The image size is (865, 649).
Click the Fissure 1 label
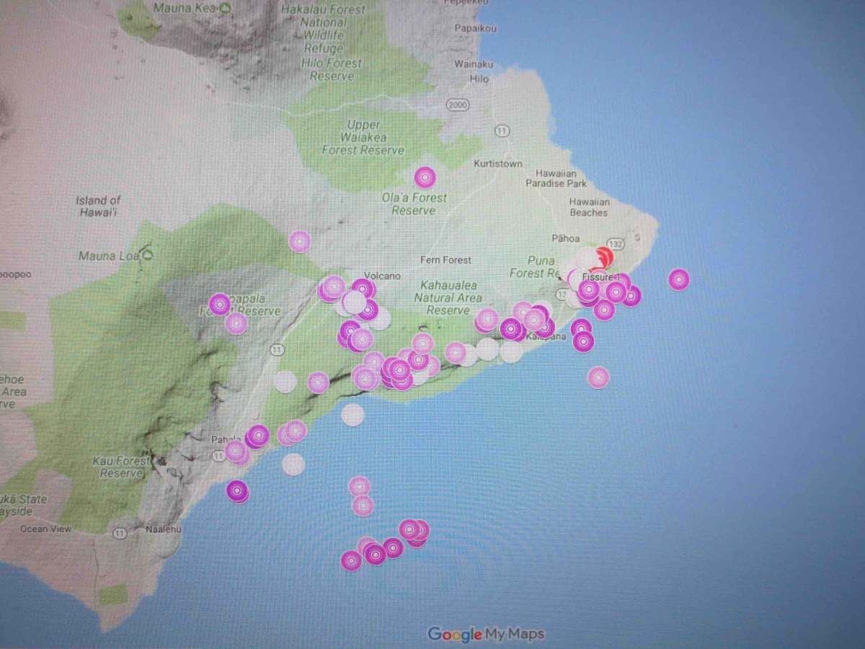tap(600, 278)
